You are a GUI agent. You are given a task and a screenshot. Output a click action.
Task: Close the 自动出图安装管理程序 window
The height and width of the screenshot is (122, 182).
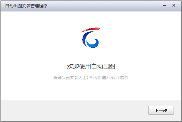tap(174, 5)
